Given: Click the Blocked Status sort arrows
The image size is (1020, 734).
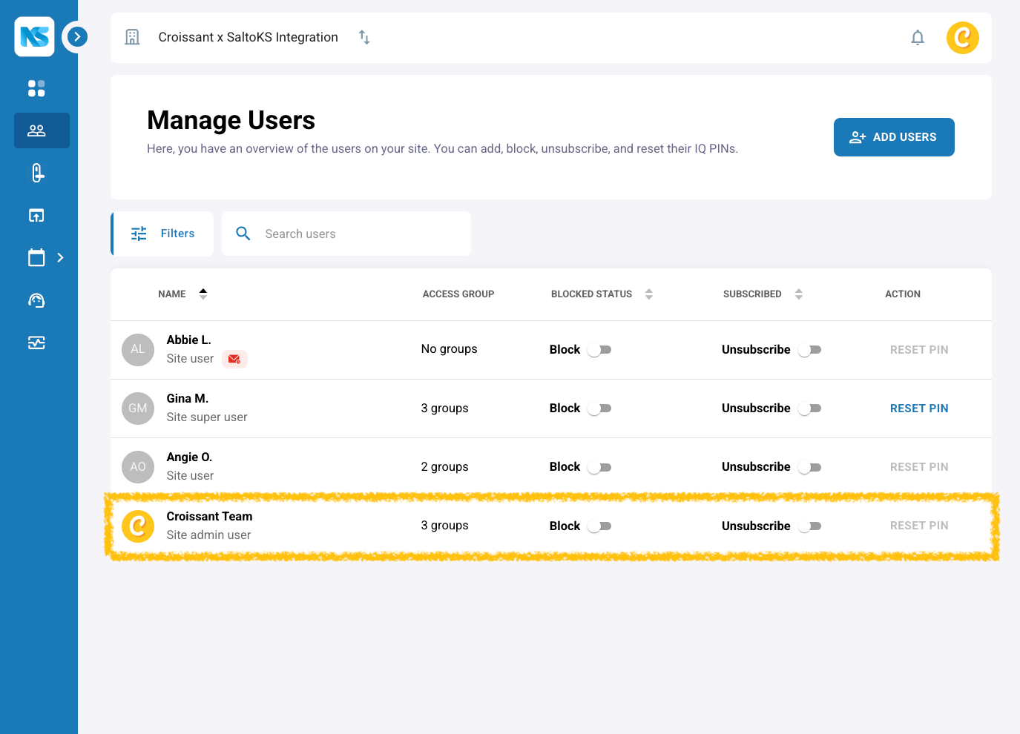Looking at the screenshot, I should coord(649,294).
